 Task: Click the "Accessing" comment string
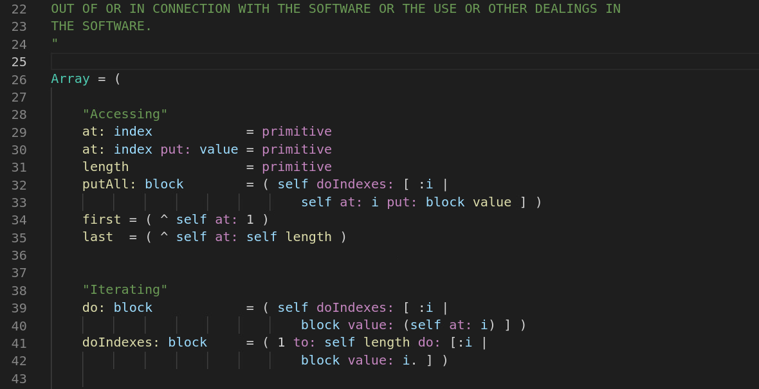coord(125,114)
